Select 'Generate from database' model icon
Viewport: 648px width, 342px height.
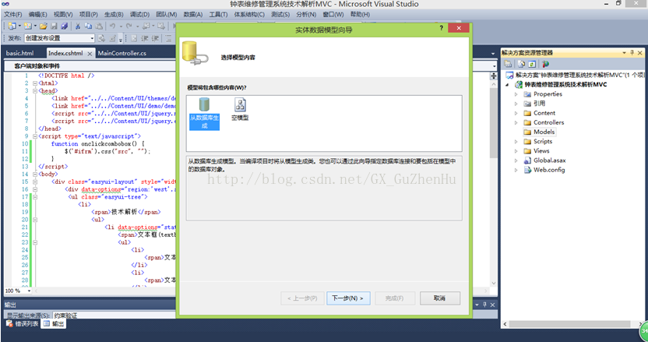click(204, 114)
